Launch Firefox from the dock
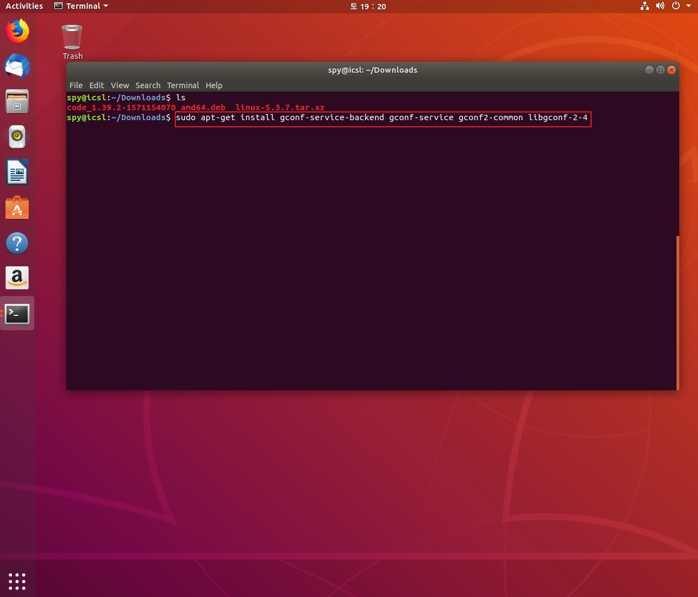 17,31
